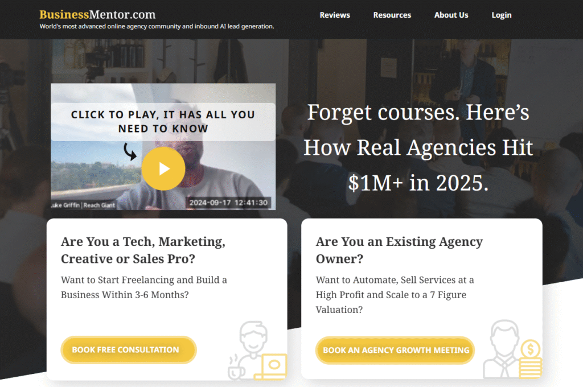Click 'Are You an Existing Agency Owner?' heading
The height and width of the screenshot is (387, 583).
(x=399, y=250)
